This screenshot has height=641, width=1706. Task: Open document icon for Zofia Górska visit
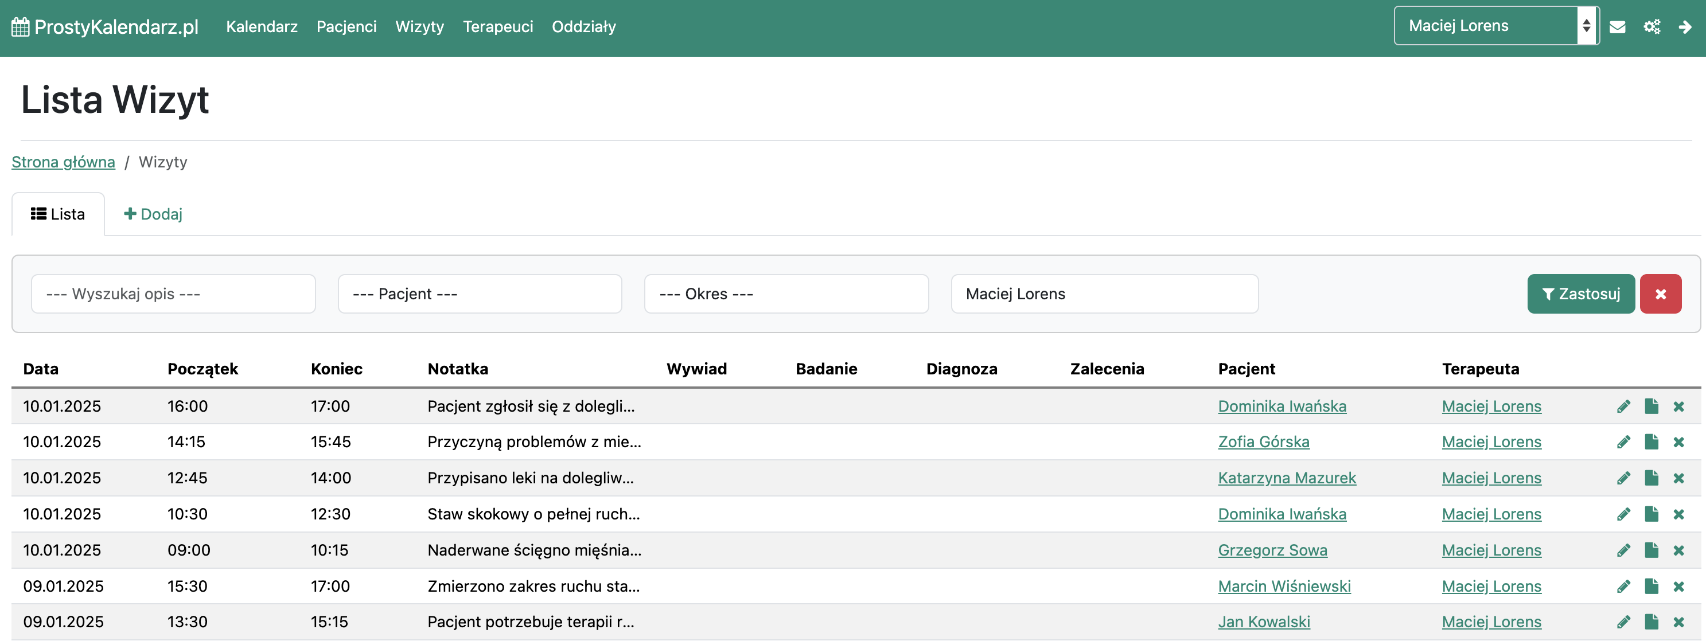pyautogui.click(x=1651, y=441)
